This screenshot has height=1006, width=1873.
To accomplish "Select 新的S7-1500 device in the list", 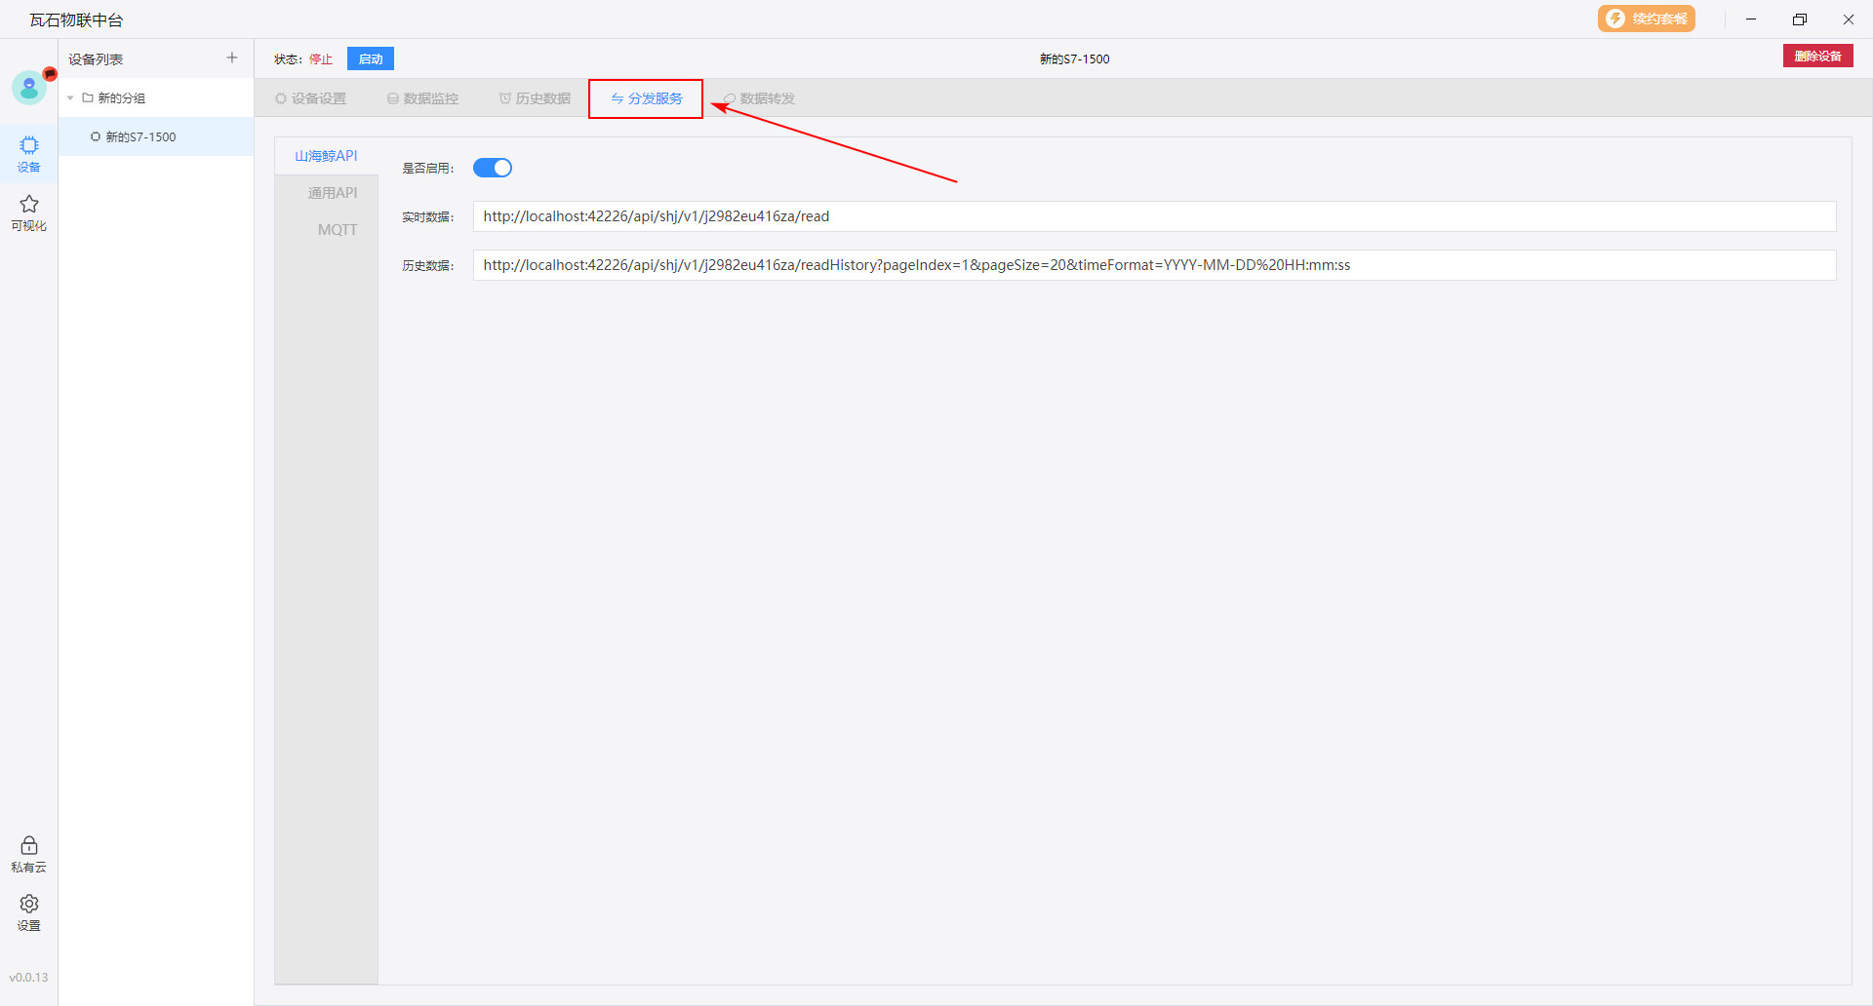I will (140, 136).
